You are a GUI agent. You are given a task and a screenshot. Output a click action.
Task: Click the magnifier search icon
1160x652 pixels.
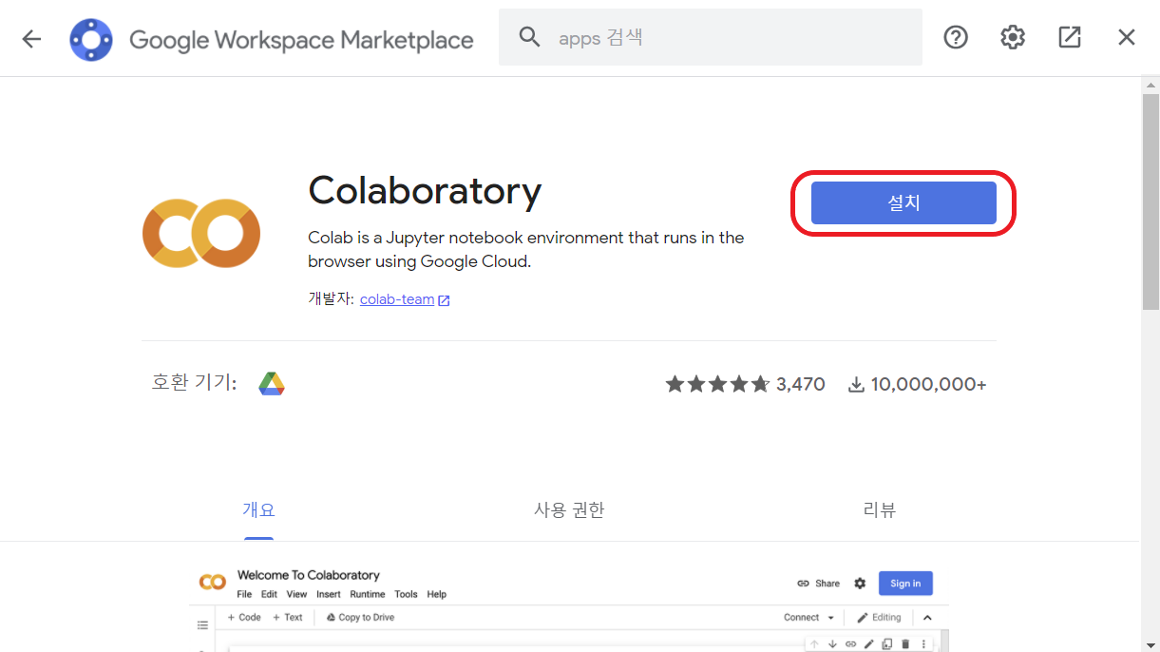(529, 37)
